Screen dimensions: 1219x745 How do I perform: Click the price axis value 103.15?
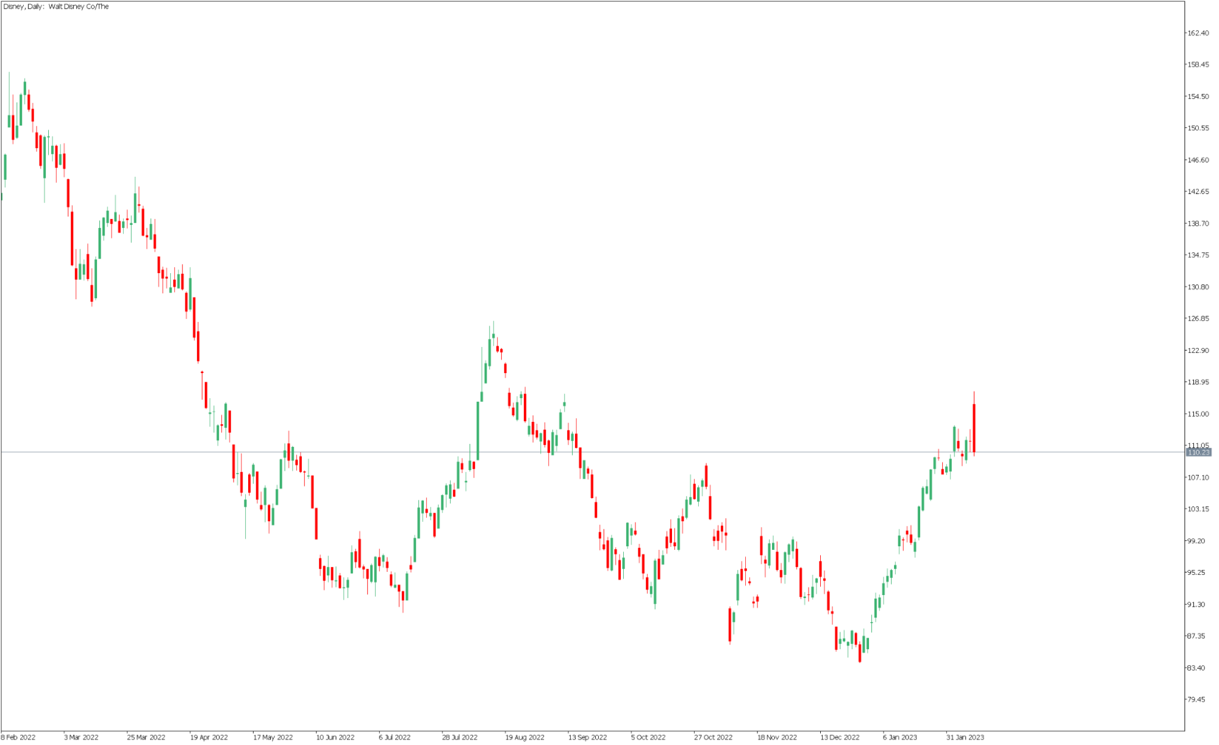click(x=1198, y=509)
